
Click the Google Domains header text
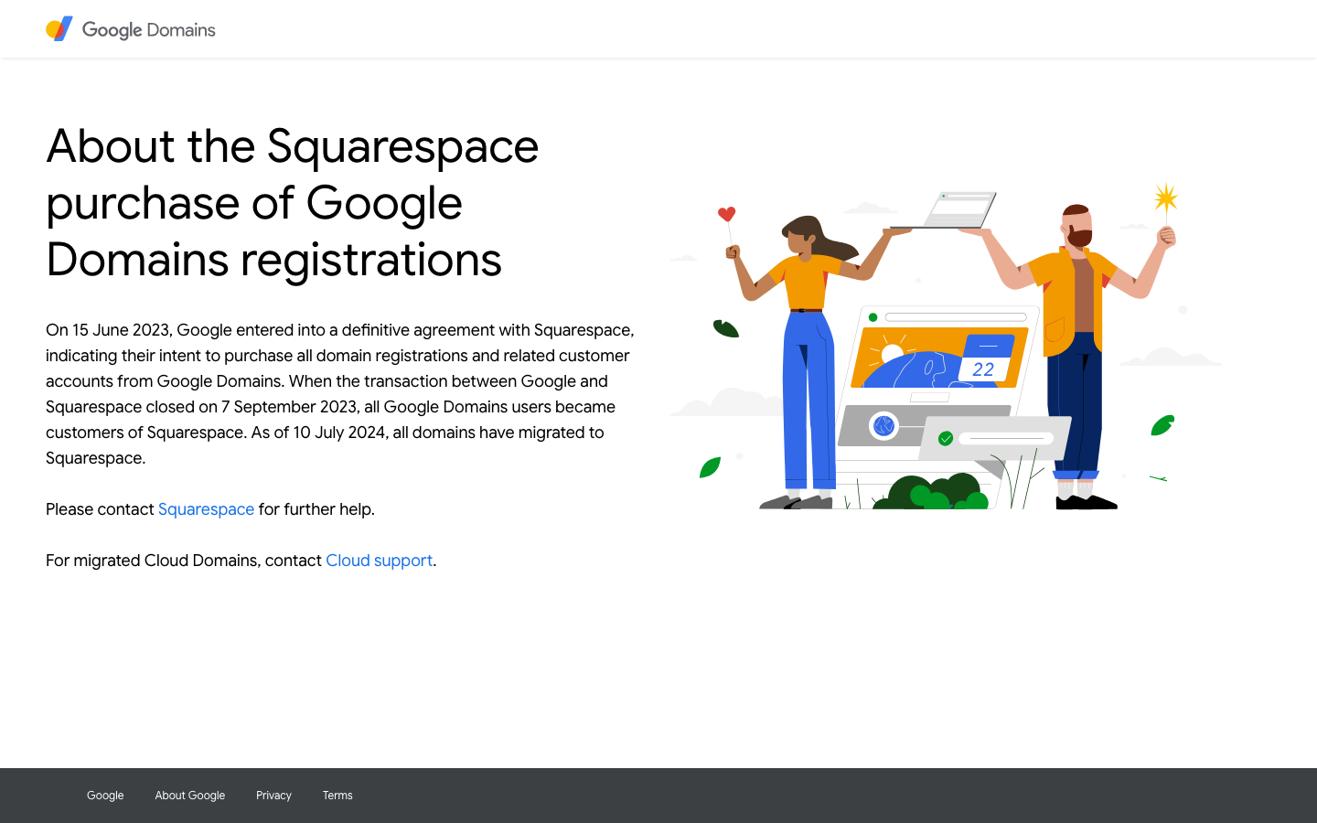tap(148, 30)
